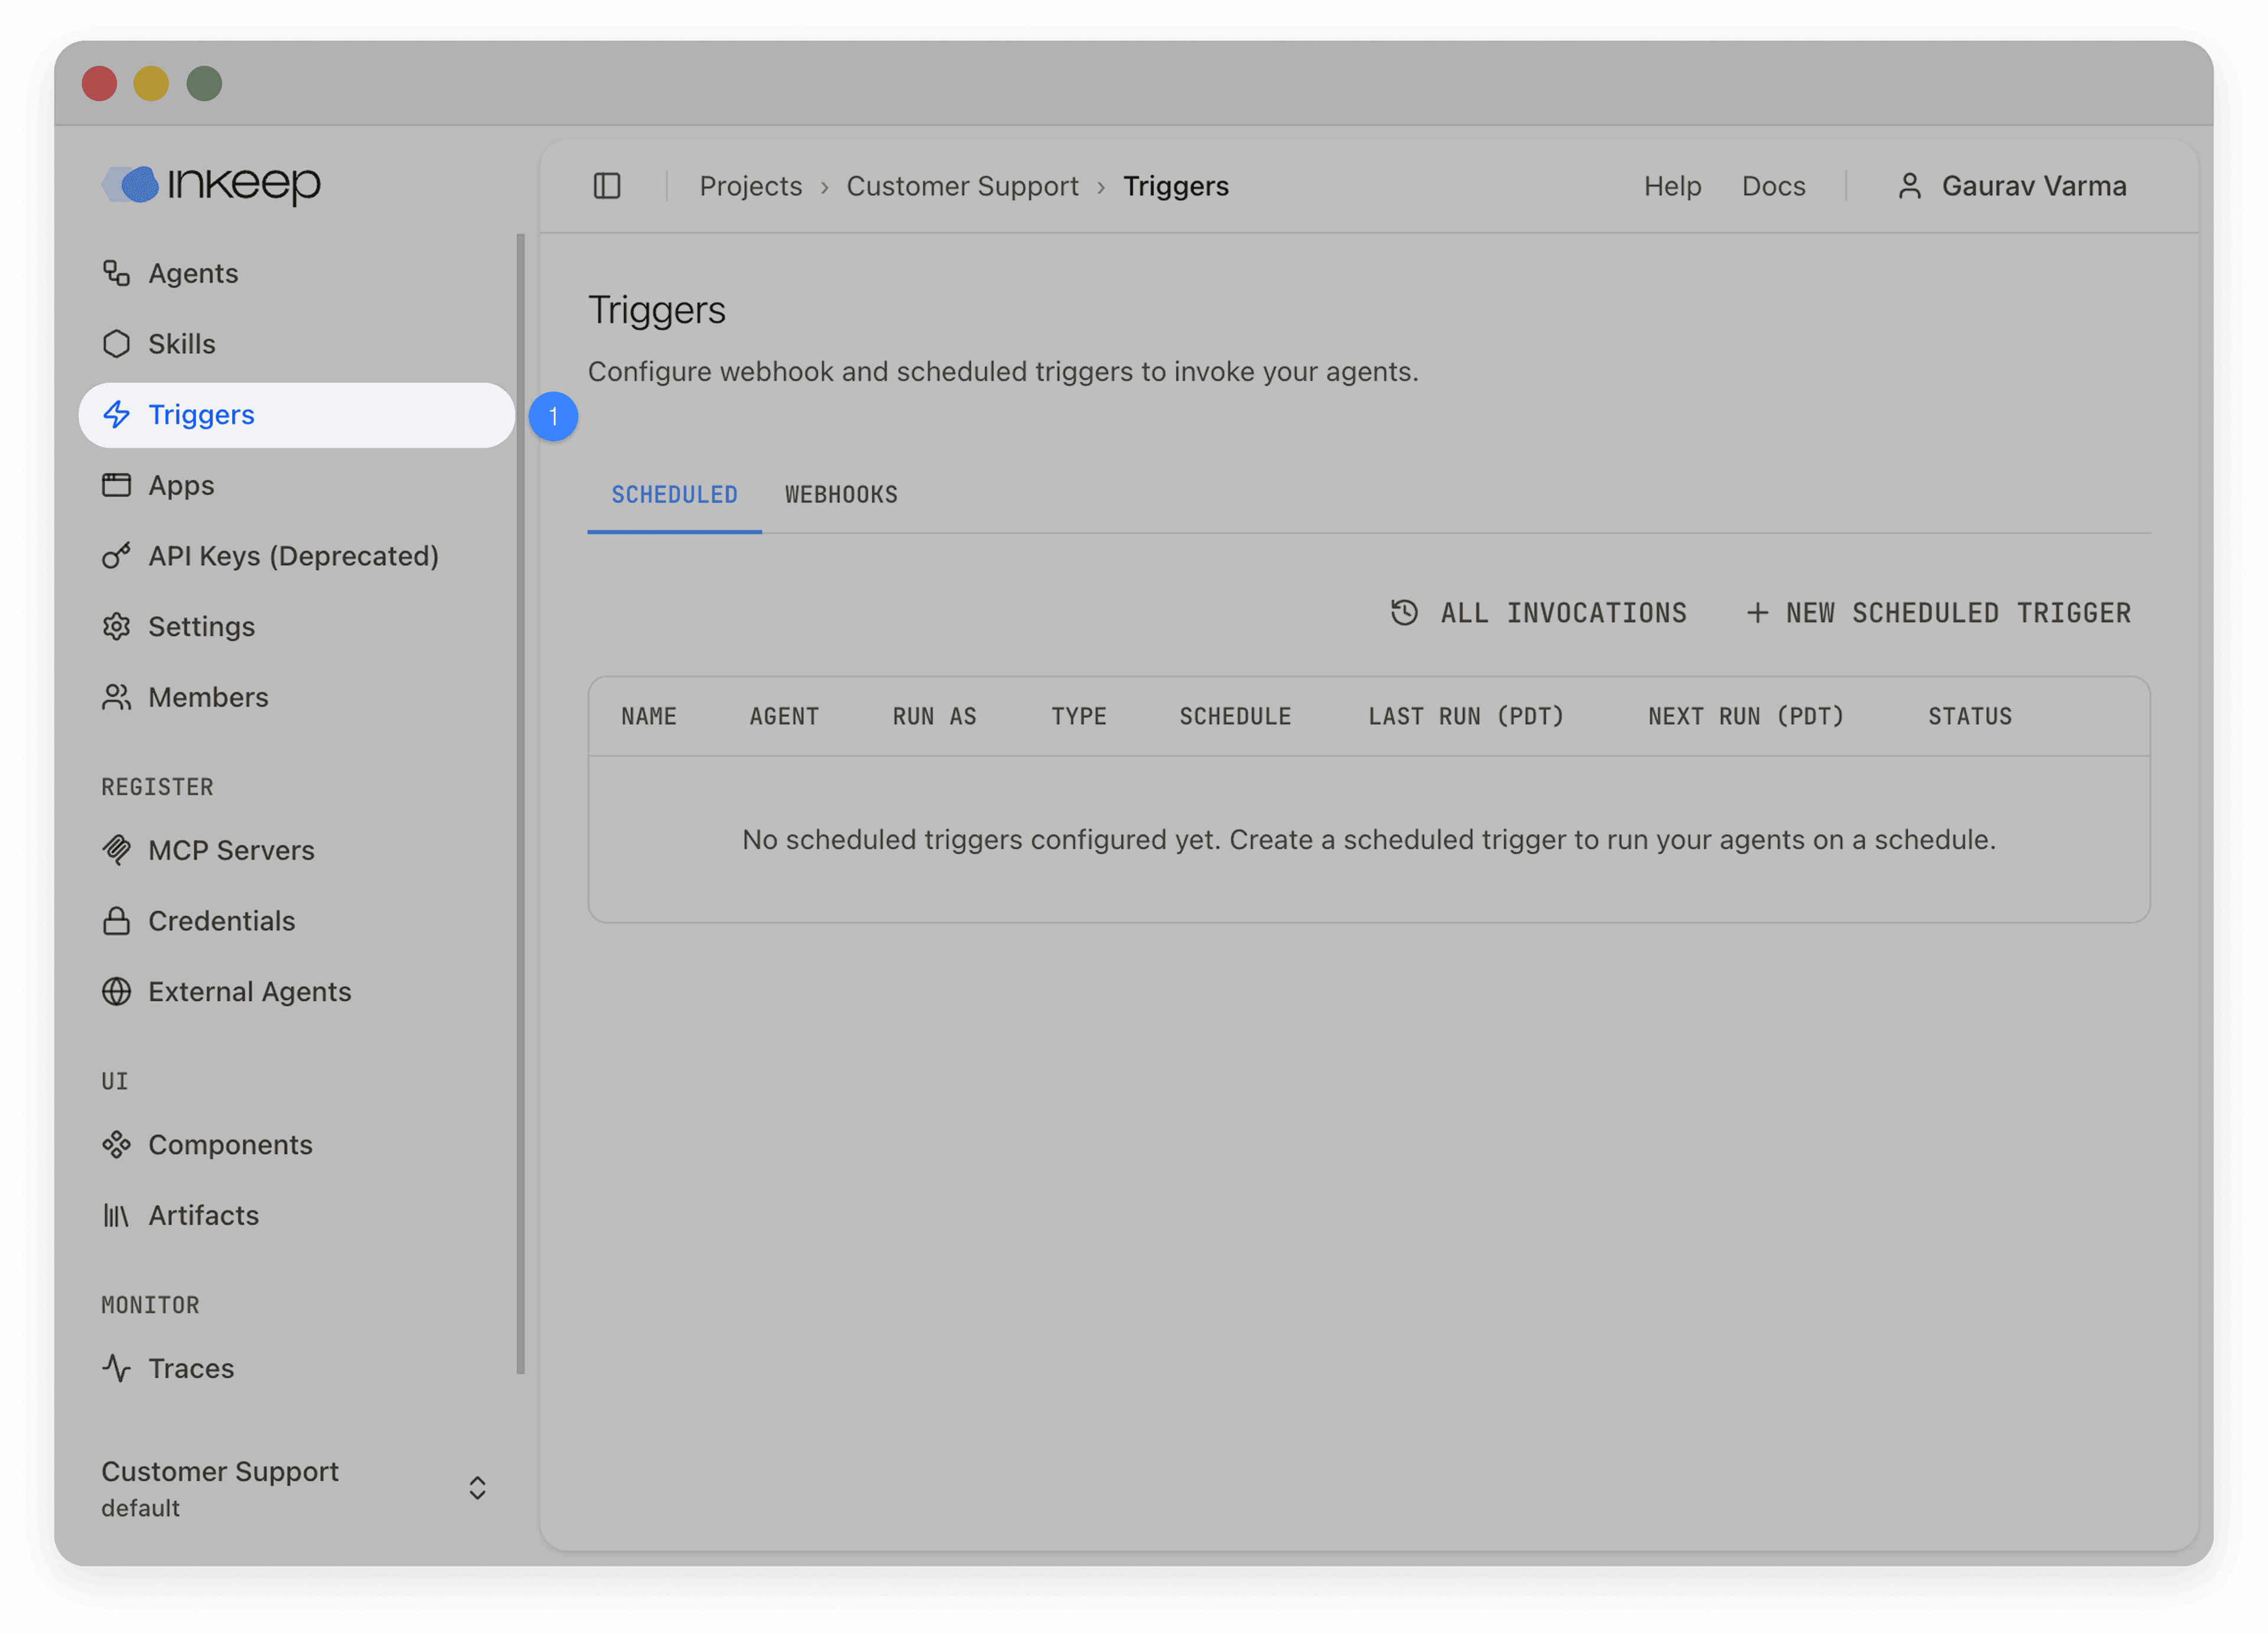Click the user profile icon near Gaurav Varma
This screenshot has height=1634, width=2268.
1910,185
